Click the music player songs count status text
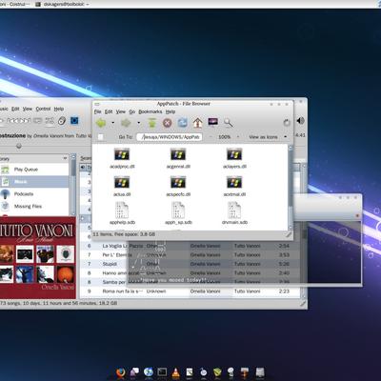381x381 pixels. 59,303
